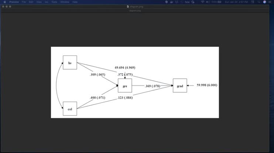Open Notification Center list icon
This screenshot has height=153, width=274.
coord(270,2)
